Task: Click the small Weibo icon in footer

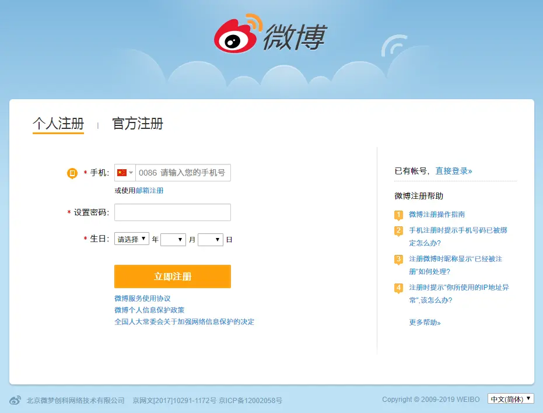Action: point(15,400)
